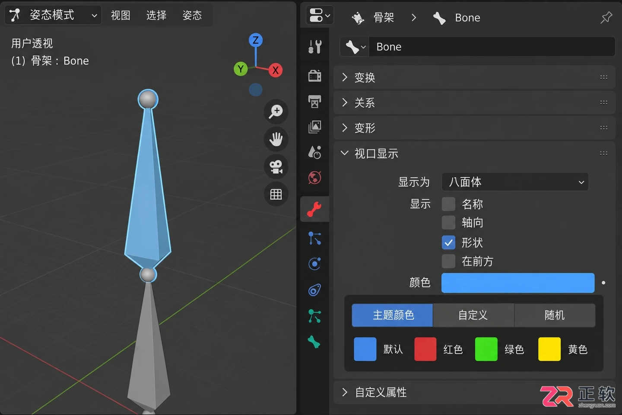622x415 pixels.
Task: Toggle camera view icon
Action: [276, 166]
